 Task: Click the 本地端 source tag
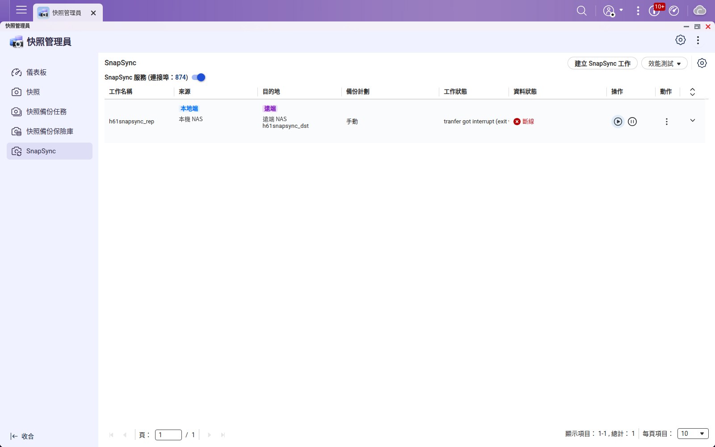pyautogui.click(x=189, y=109)
